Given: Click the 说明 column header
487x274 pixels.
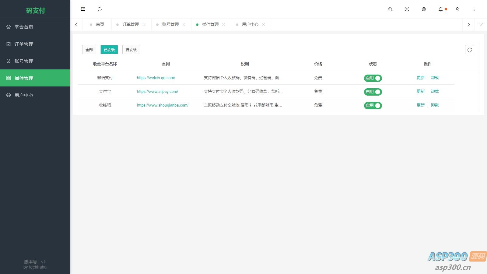Looking at the screenshot, I should (x=245, y=64).
